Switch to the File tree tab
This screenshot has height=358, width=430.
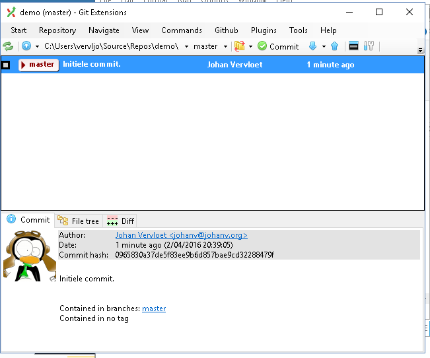tap(79, 221)
